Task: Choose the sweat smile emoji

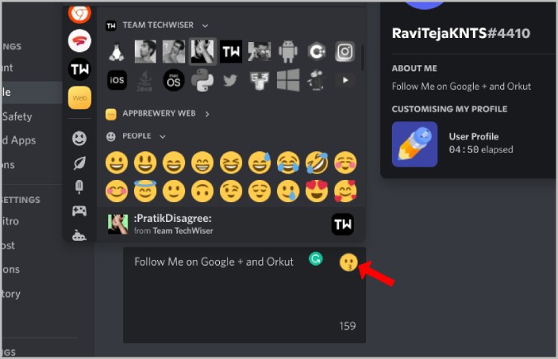Action: click(260, 163)
